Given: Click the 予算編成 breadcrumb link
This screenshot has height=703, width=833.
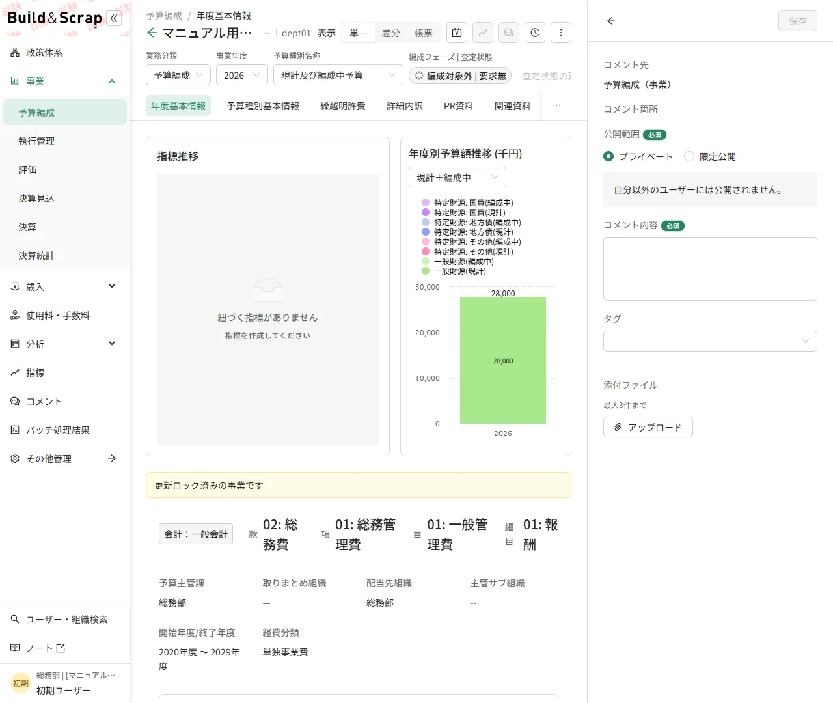Looking at the screenshot, I should tap(164, 16).
